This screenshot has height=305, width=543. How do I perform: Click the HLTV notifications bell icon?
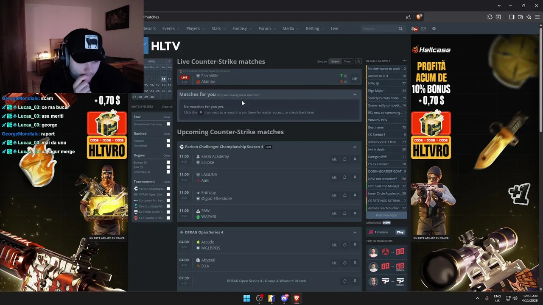[x=414, y=29]
